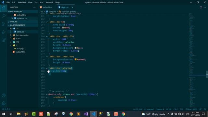The width and height of the screenshot is (208, 117).
Task: Click the feedback icon in status bar
Action: 201,109
